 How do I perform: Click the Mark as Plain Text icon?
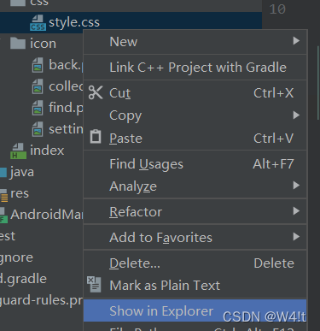click(94, 284)
